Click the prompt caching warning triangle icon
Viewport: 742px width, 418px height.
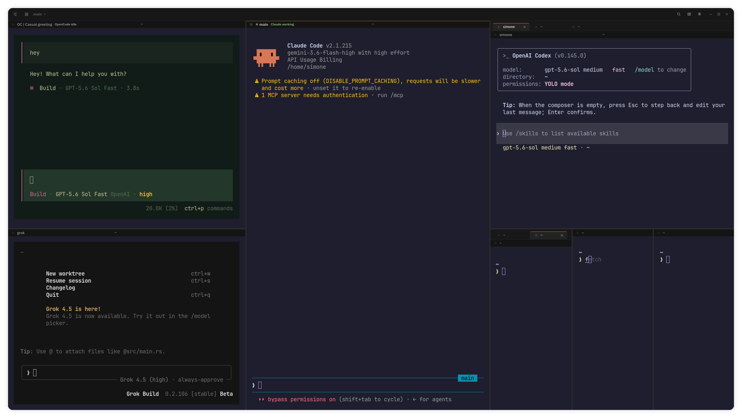click(257, 81)
